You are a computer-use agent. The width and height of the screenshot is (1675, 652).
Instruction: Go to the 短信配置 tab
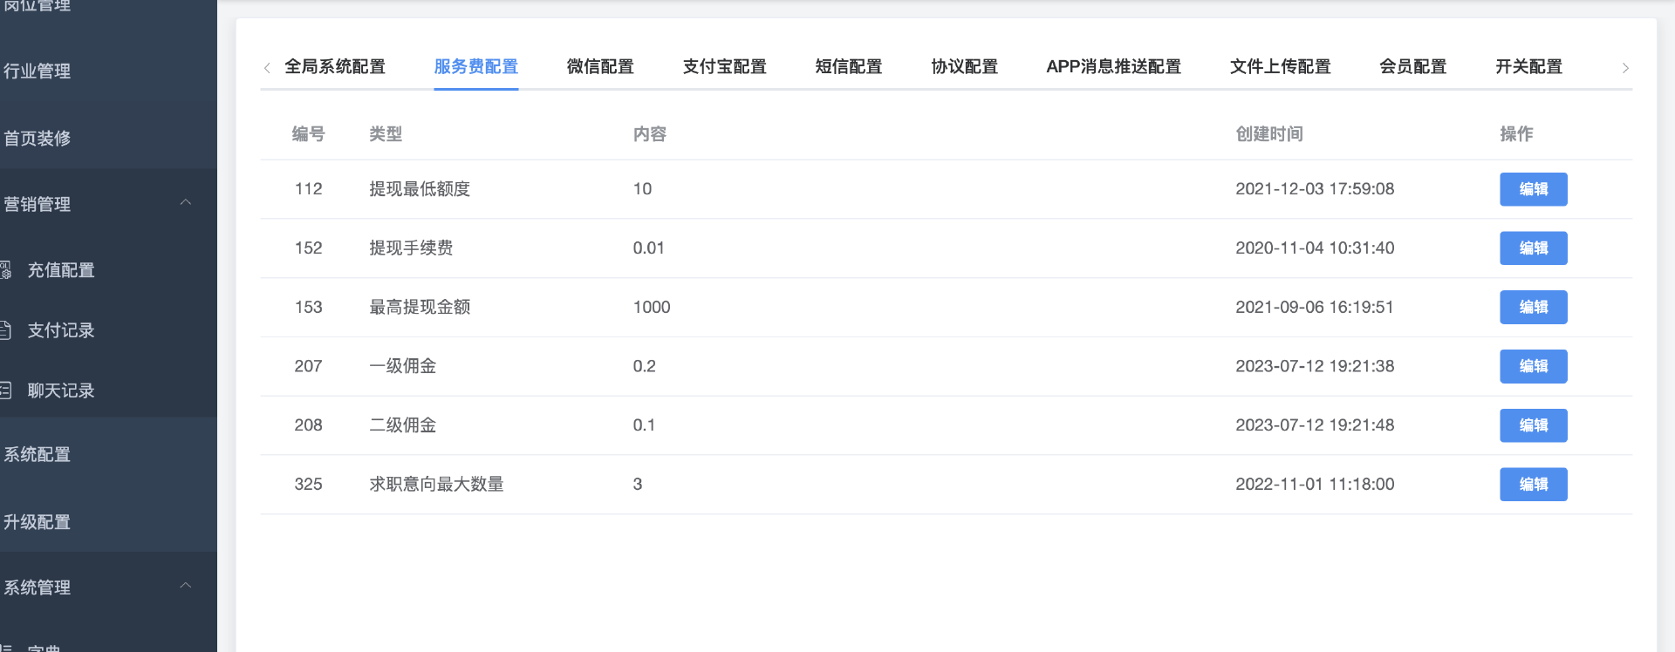848,67
